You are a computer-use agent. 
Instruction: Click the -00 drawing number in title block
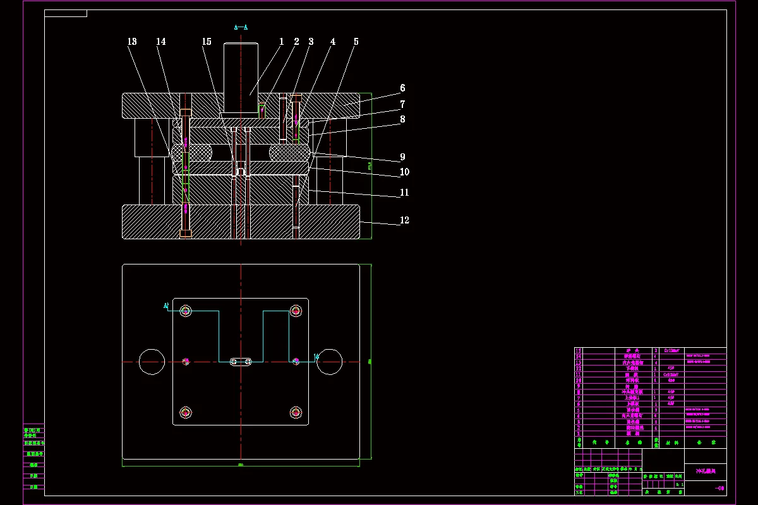[719, 488]
